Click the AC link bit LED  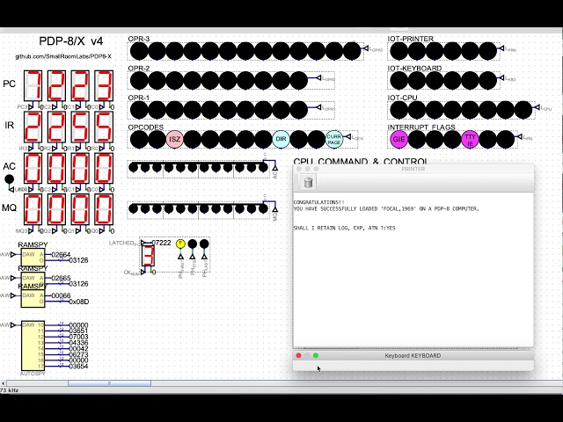coord(10,180)
